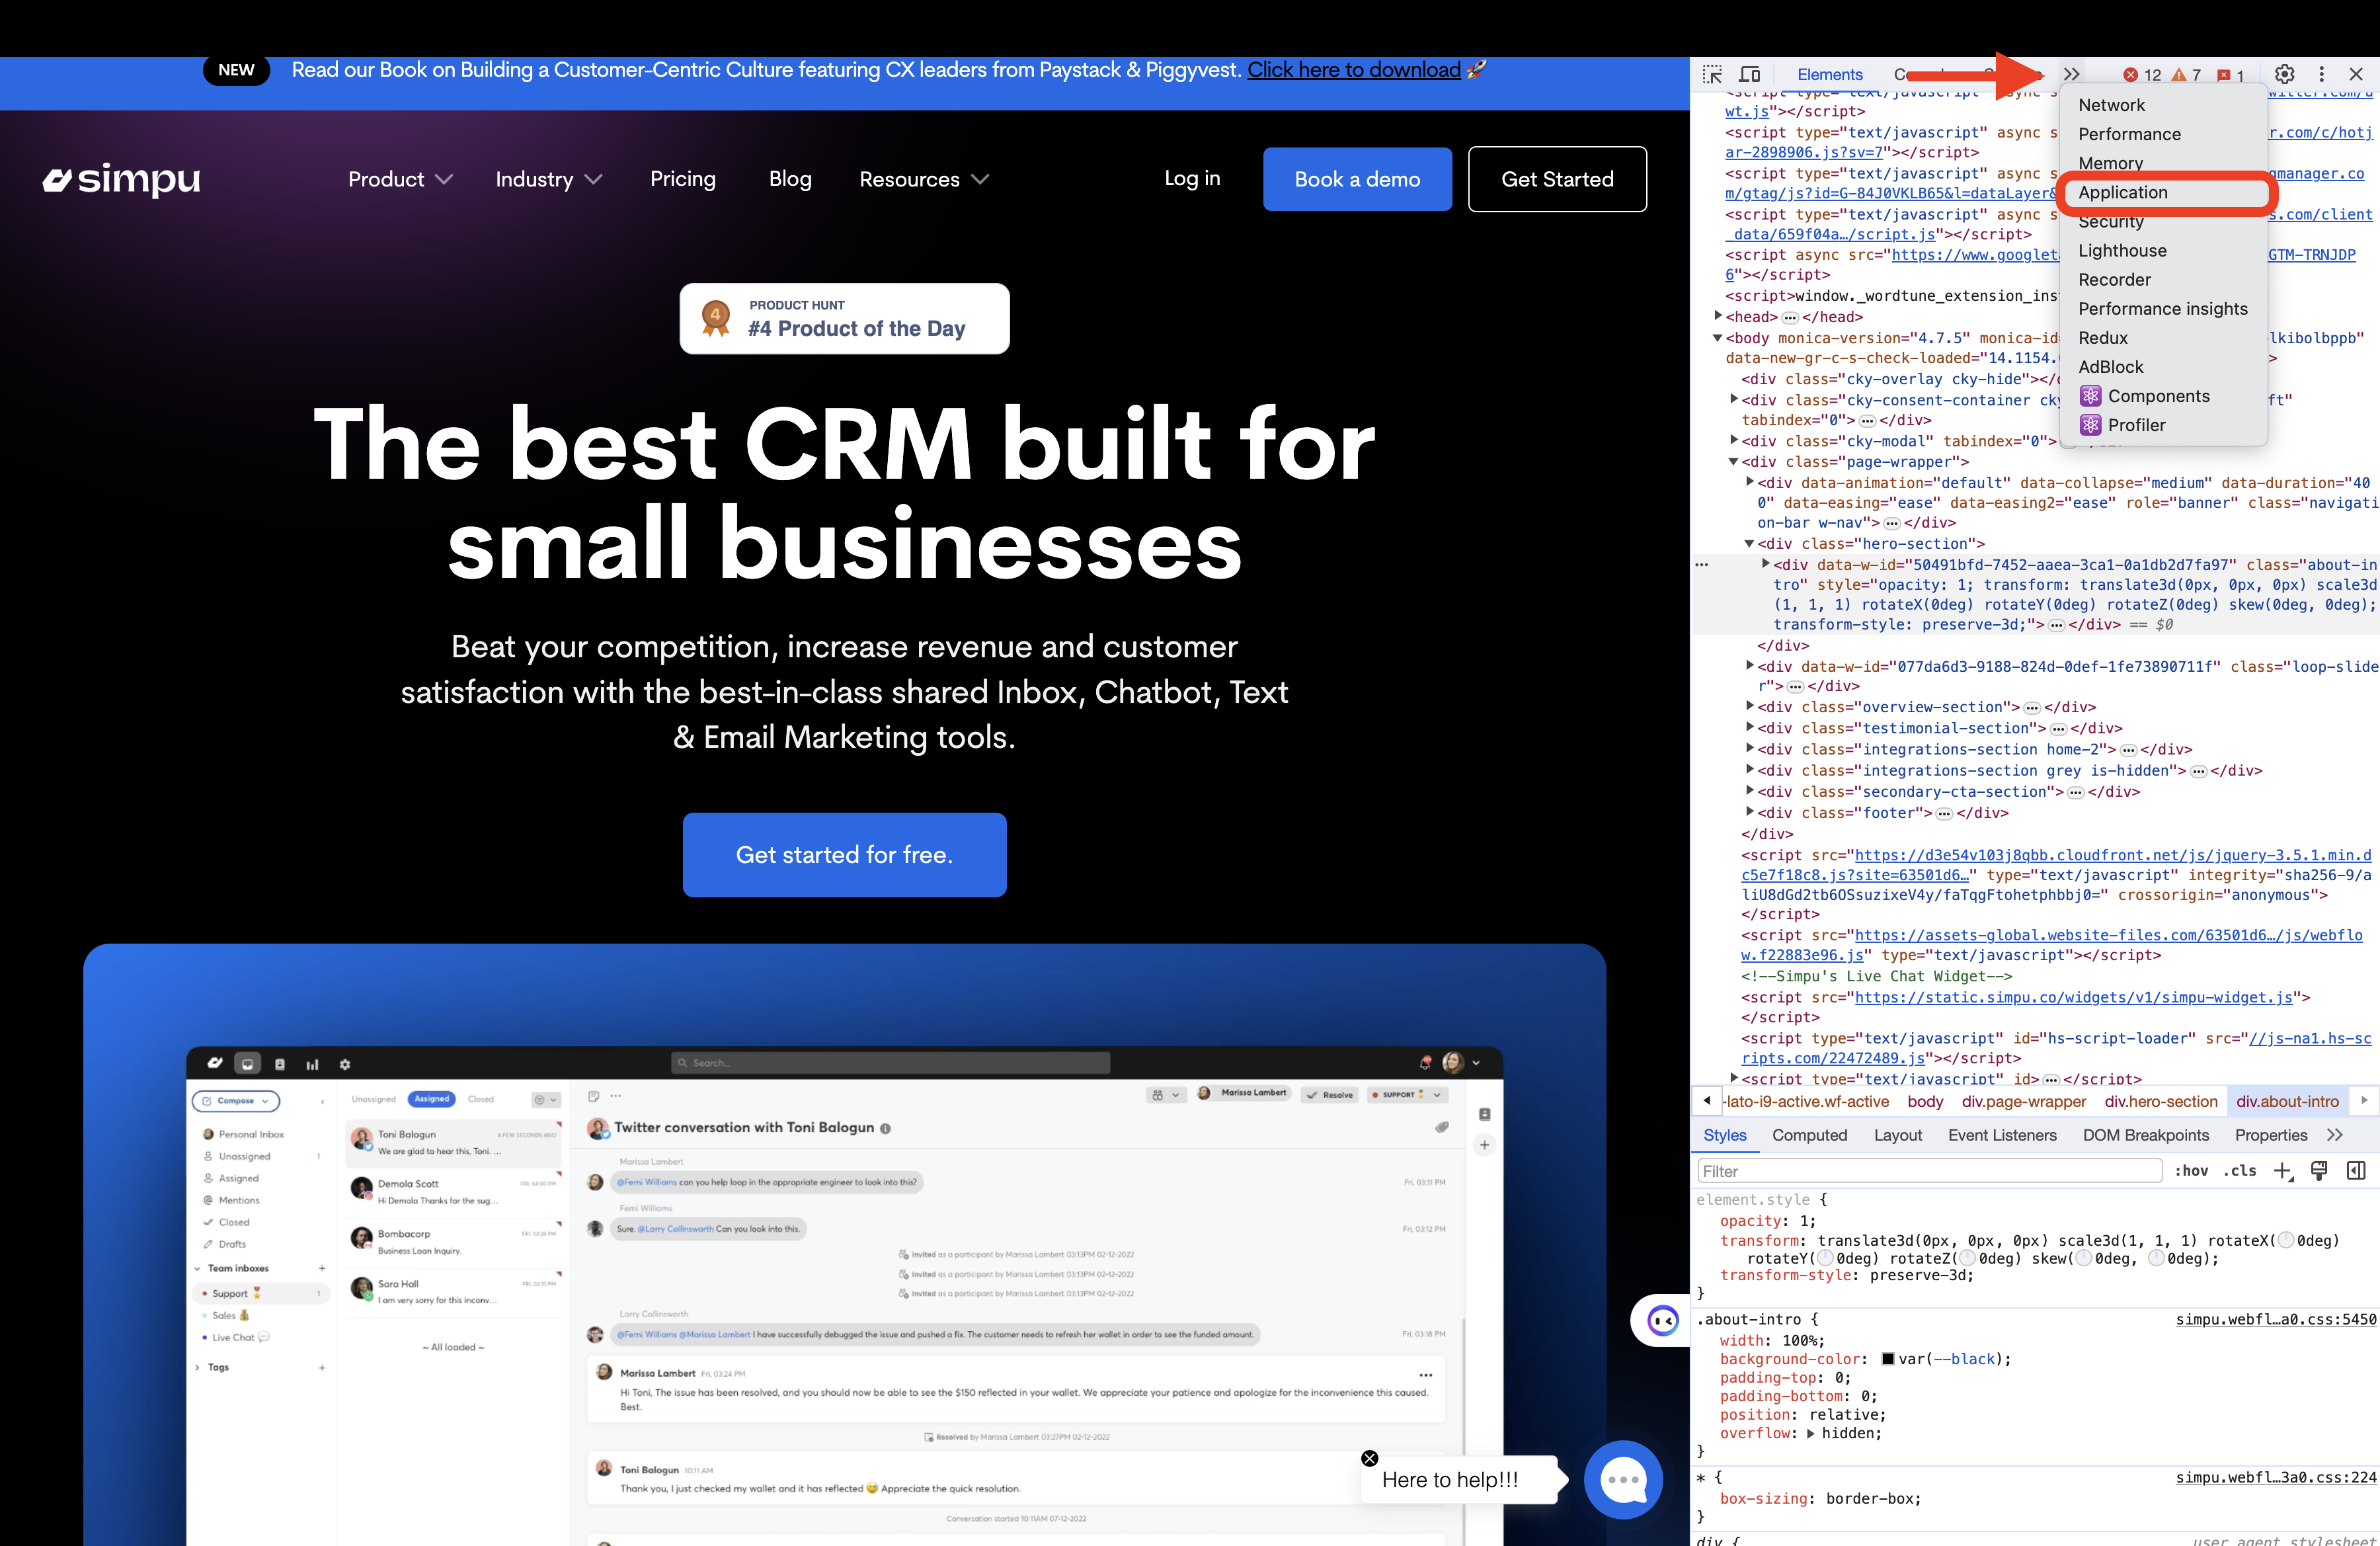Image resolution: width=2380 pixels, height=1546 pixels.
Task: Select Lighthouse from the overflow menu
Action: click(x=2122, y=251)
